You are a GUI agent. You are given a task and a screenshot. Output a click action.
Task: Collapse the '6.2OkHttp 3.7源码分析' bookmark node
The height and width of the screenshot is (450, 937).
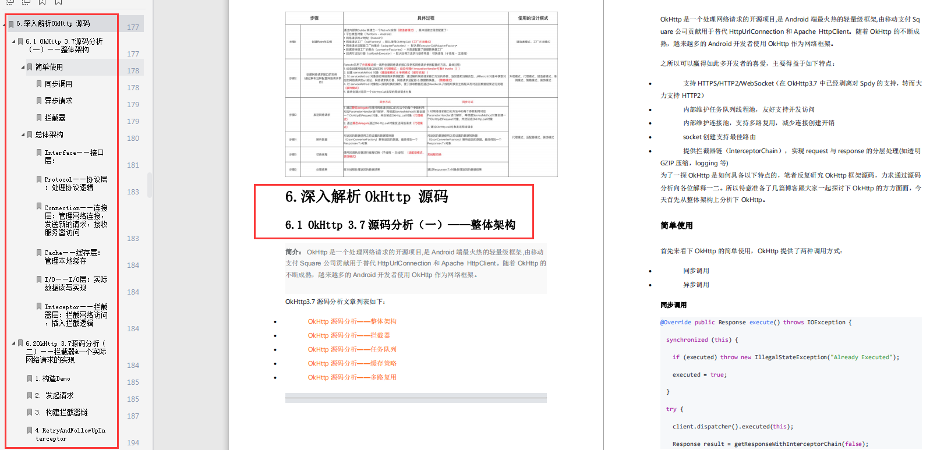point(14,343)
